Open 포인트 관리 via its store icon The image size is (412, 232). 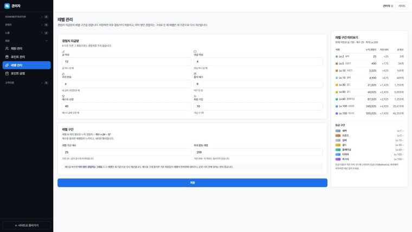[x=7, y=57]
